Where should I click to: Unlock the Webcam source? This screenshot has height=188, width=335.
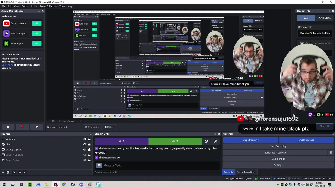[x=89, y=139]
